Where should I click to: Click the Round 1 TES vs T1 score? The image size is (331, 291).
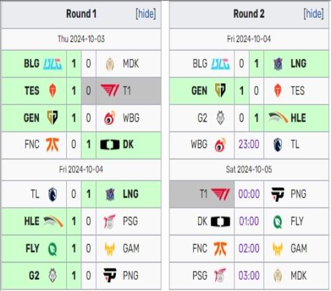[x=81, y=91]
